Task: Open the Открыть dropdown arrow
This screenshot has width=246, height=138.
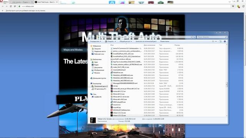Action: coord(115,41)
